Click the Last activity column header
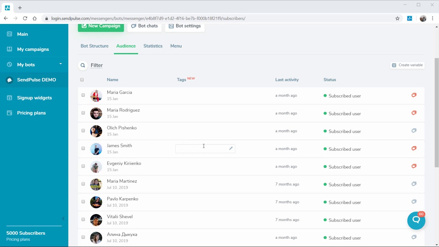This screenshot has height=247, width=439. (x=287, y=80)
